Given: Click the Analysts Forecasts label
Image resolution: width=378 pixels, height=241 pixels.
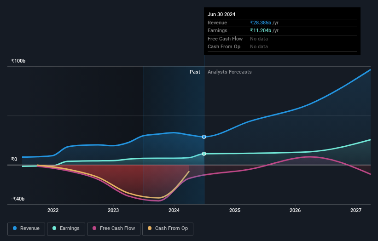Looking at the screenshot, I should point(229,72).
